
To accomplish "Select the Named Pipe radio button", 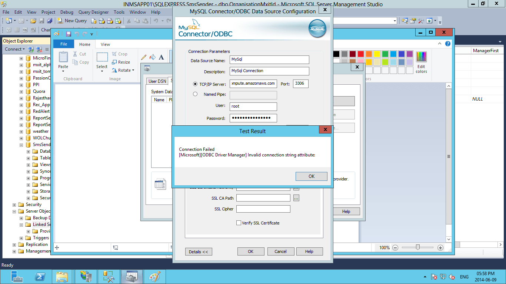I will tap(195, 94).
